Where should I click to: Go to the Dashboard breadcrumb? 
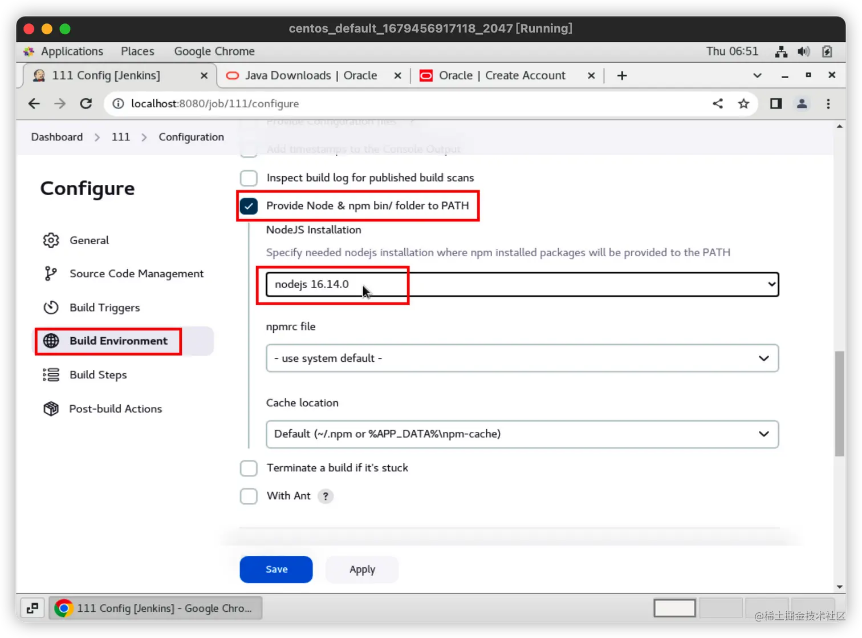pyautogui.click(x=57, y=137)
